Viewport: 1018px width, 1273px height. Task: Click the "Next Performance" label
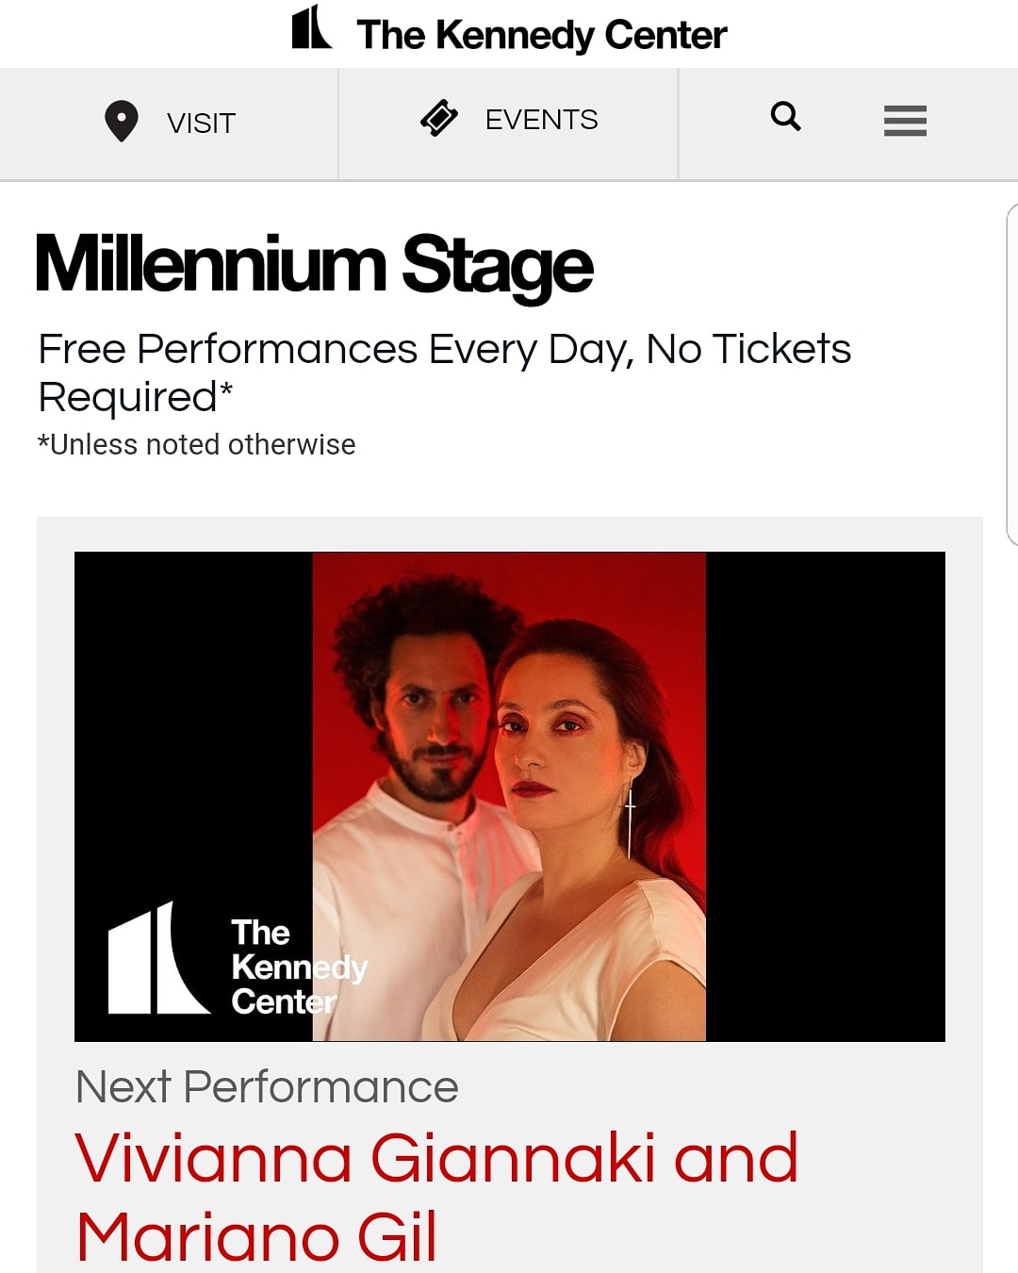click(267, 1087)
